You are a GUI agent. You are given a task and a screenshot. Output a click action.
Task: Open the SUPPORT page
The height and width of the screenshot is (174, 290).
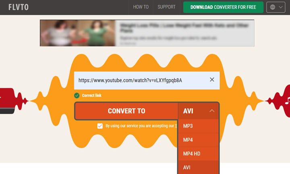pos(166,7)
